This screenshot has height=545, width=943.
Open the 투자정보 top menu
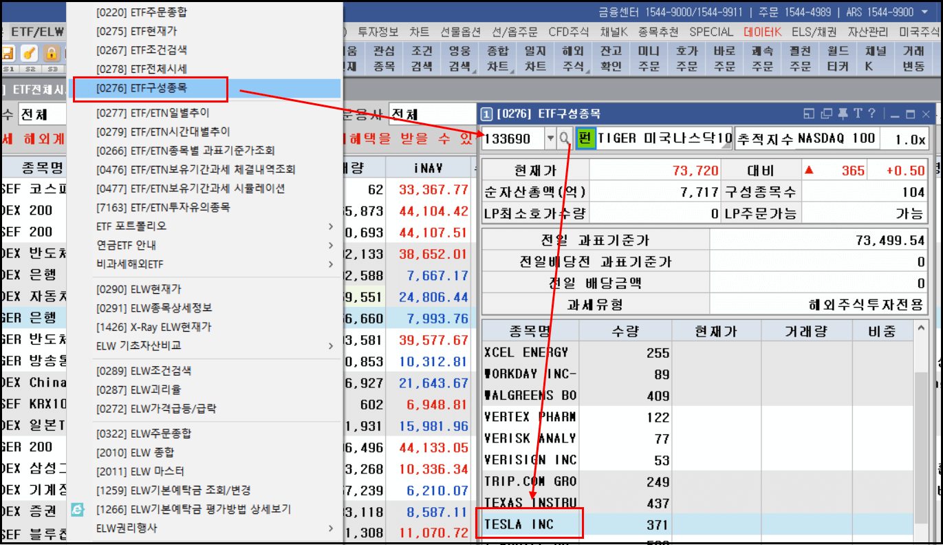[x=378, y=32]
